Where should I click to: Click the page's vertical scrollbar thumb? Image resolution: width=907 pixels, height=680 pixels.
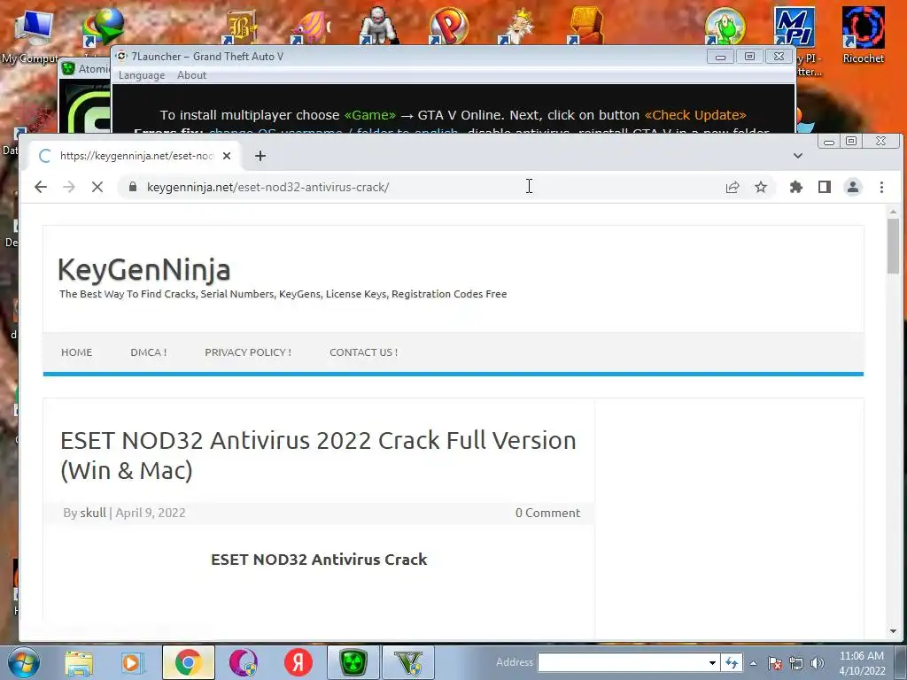click(893, 247)
